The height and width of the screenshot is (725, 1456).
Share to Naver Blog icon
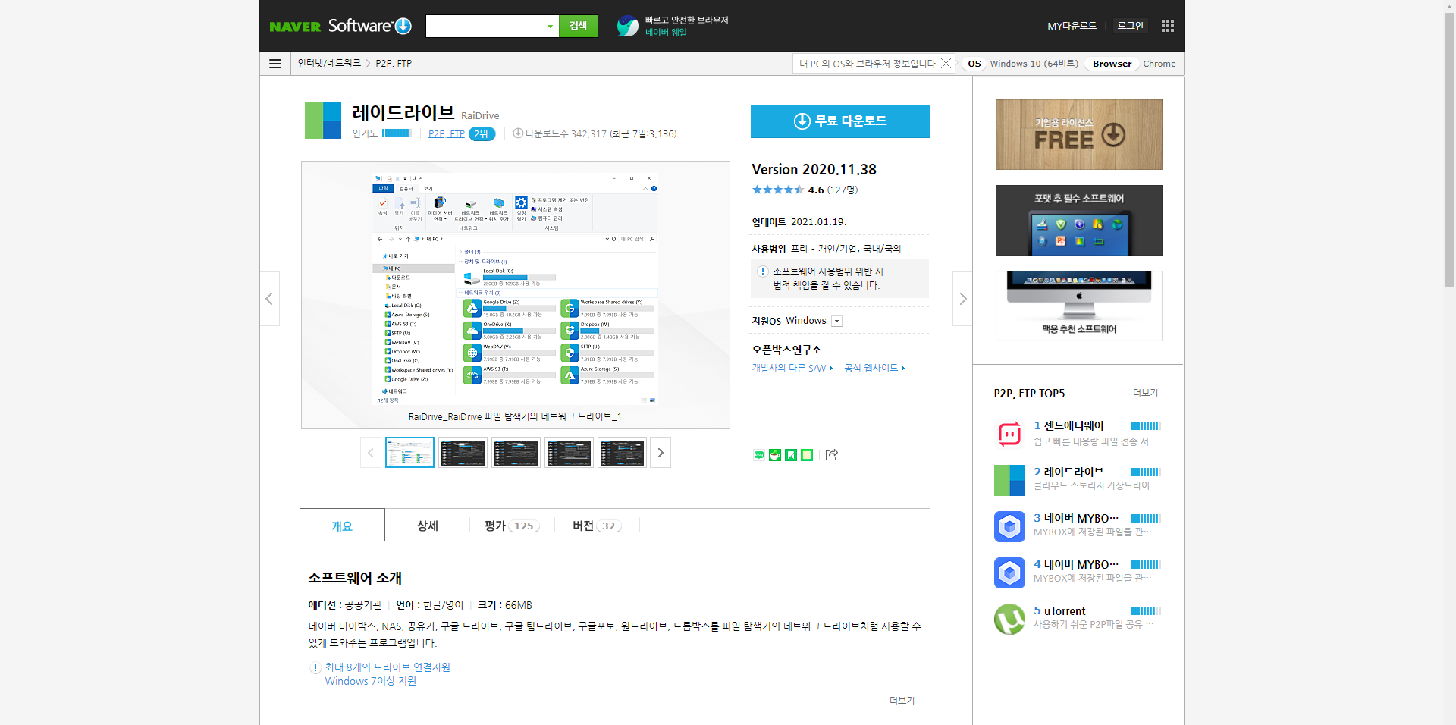(759, 455)
